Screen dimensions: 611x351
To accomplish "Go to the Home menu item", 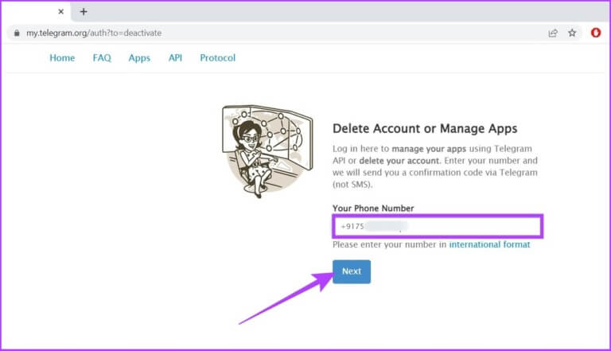I will pyautogui.click(x=62, y=58).
